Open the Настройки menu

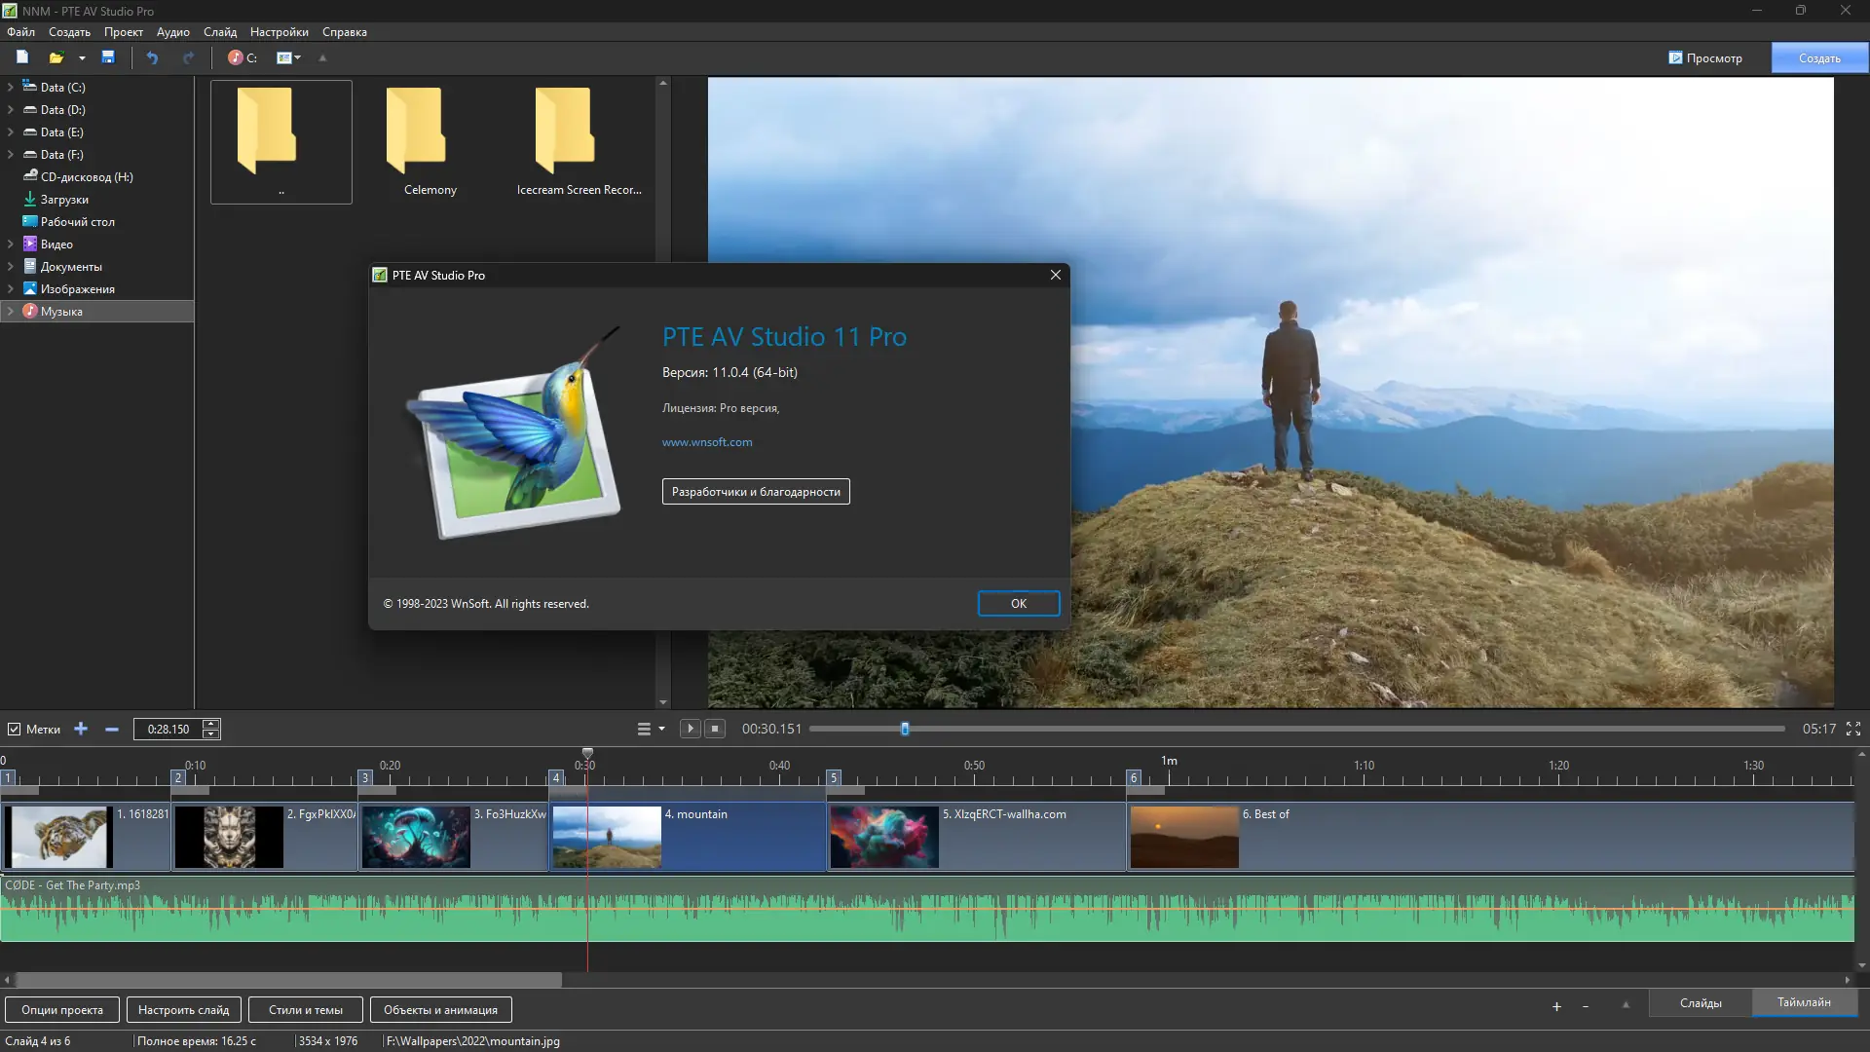pos(278,31)
